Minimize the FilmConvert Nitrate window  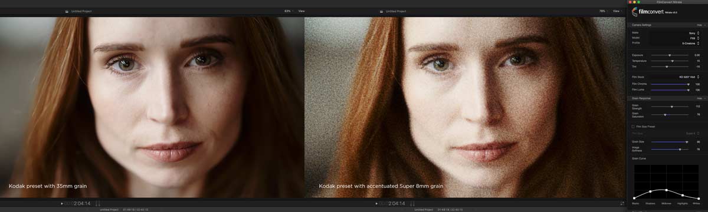[635, 2]
